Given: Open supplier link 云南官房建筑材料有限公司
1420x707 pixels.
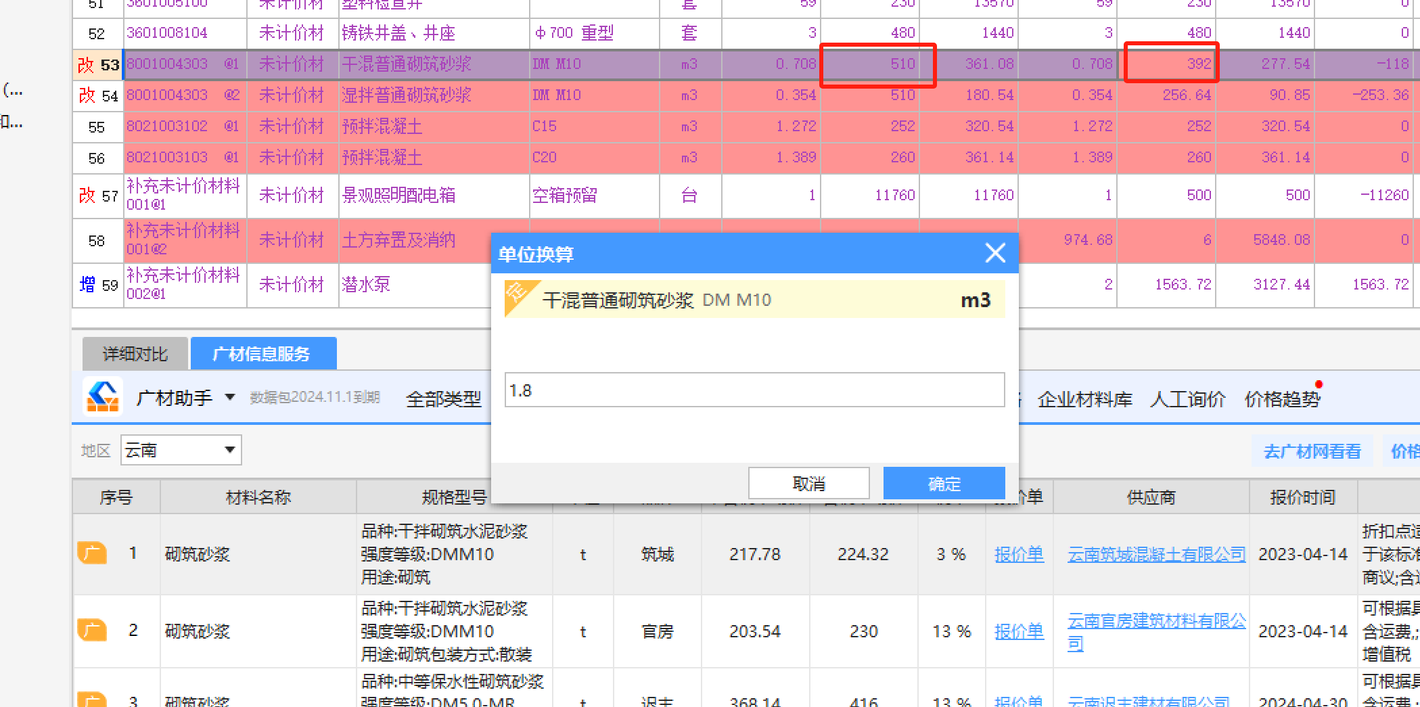Looking at the screenshot, I should pos(1156,631).
